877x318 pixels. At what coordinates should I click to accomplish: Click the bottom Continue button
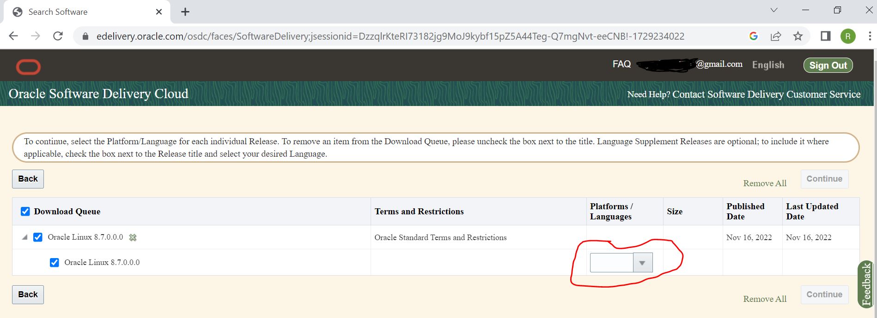824,294
